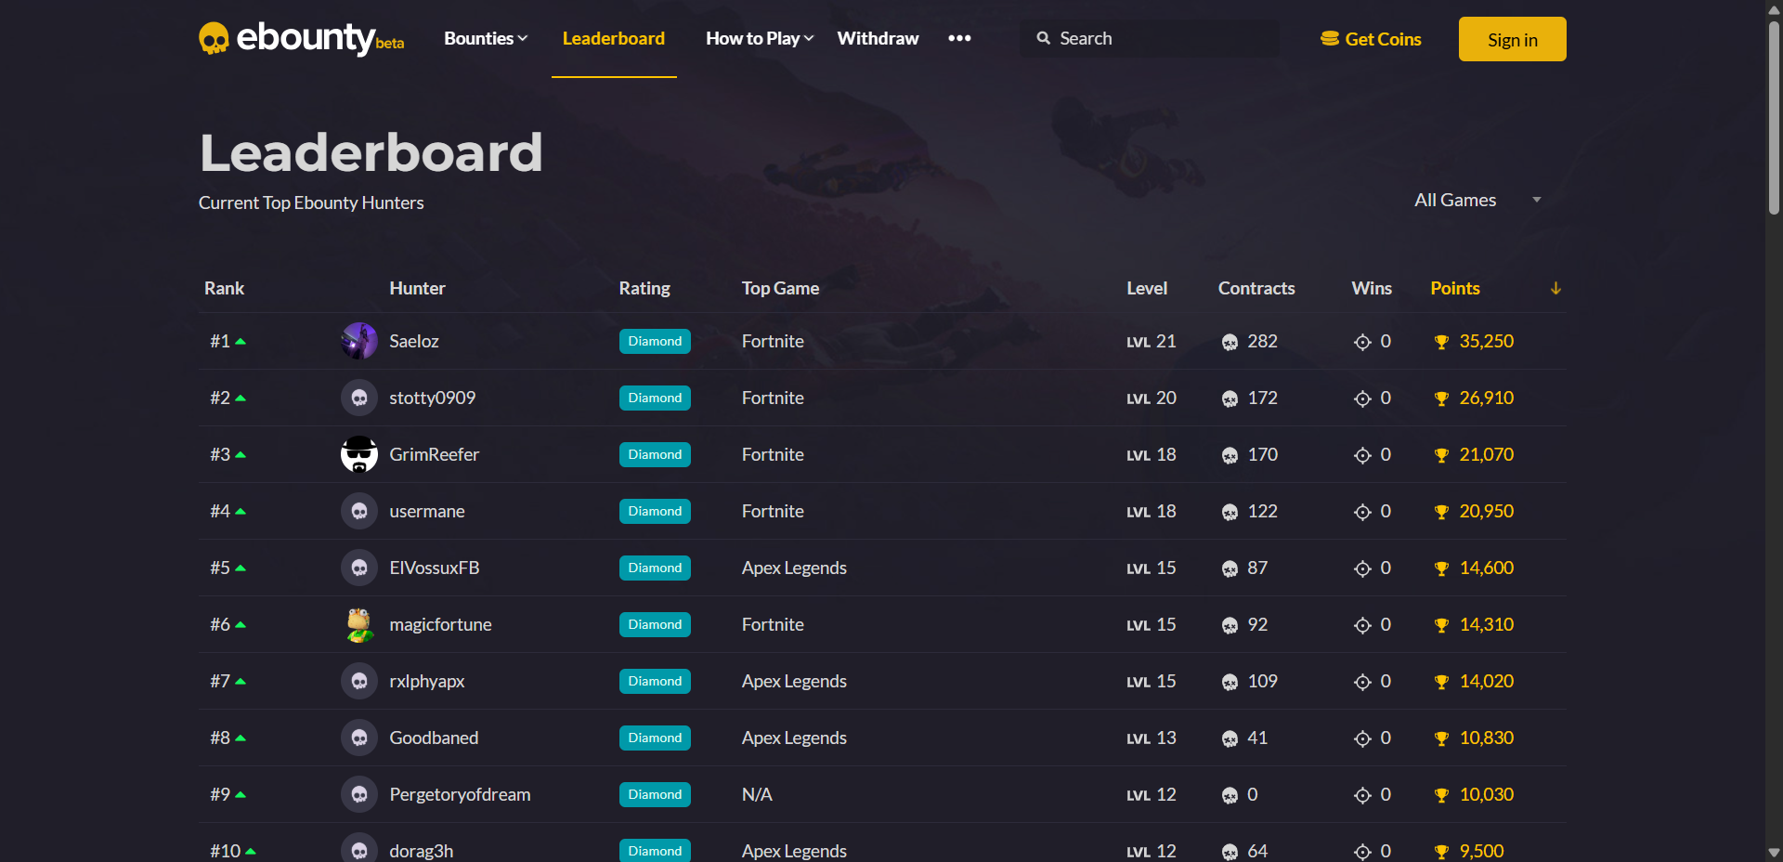Go to the Leaderboard tab

pyautogui.click(x=614, y=38)
